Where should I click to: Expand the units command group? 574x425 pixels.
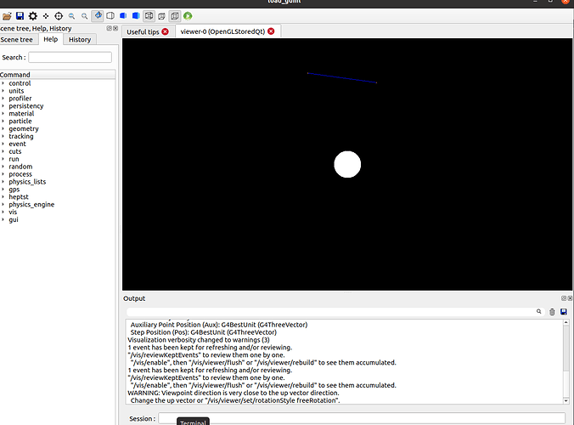tap(3, 91)
